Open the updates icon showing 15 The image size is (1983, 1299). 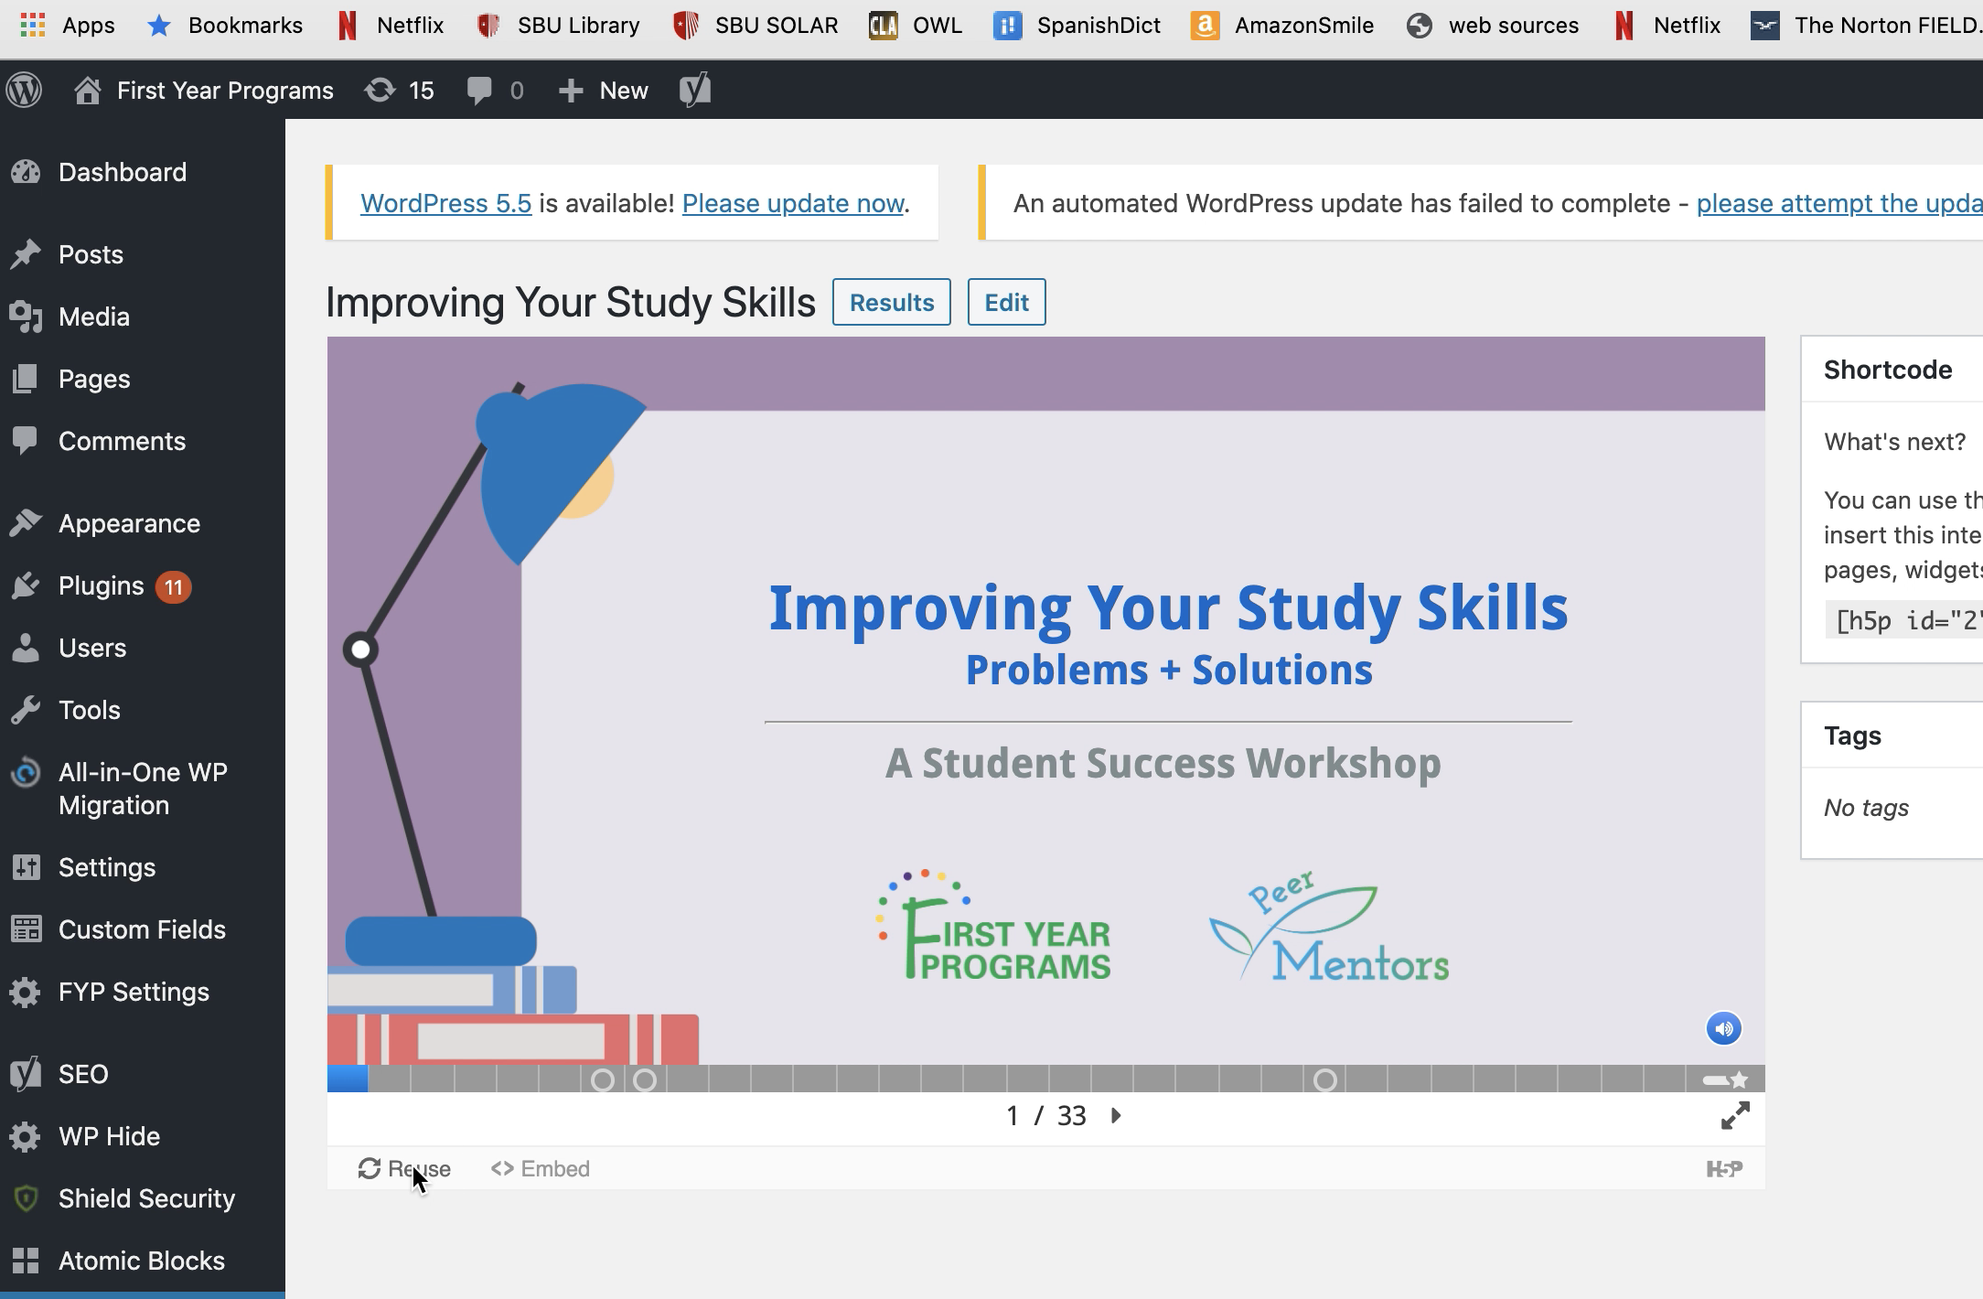pyautogui.click(x=399, y=90)
